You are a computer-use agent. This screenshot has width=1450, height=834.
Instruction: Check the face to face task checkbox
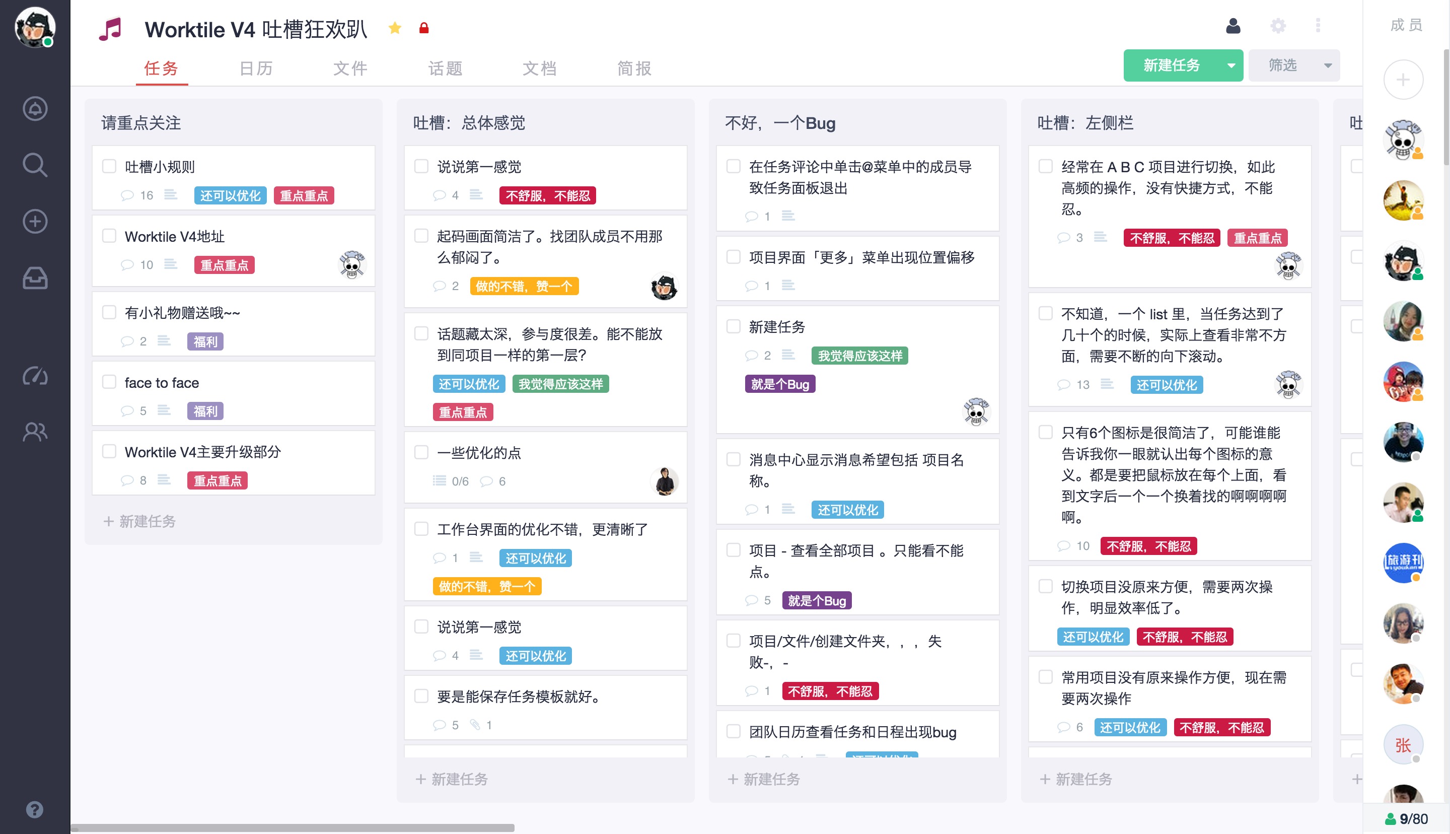[109, 382]
